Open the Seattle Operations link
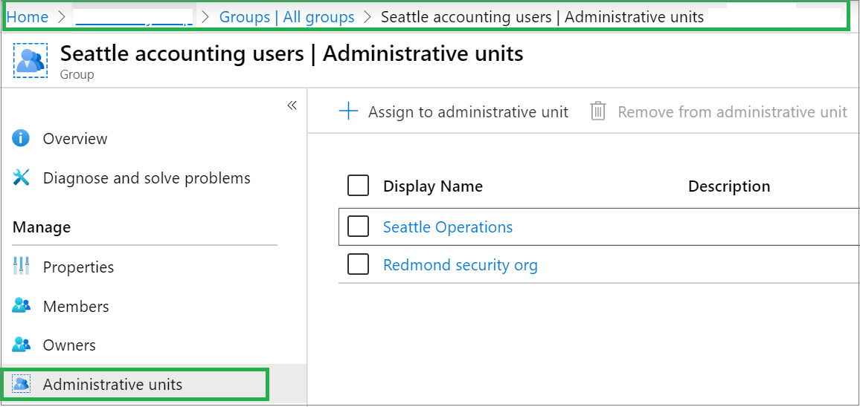This screenshot has width=860, height=407. 448,227
